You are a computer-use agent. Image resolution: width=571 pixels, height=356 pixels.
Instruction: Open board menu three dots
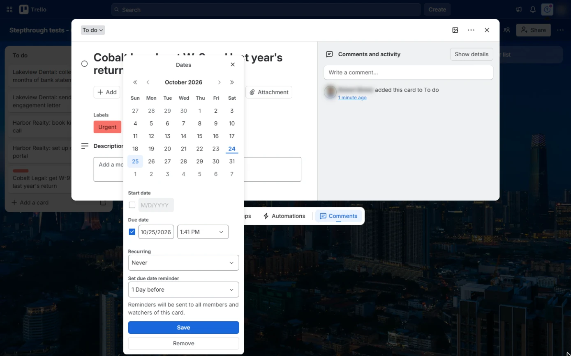pos(560,30)
